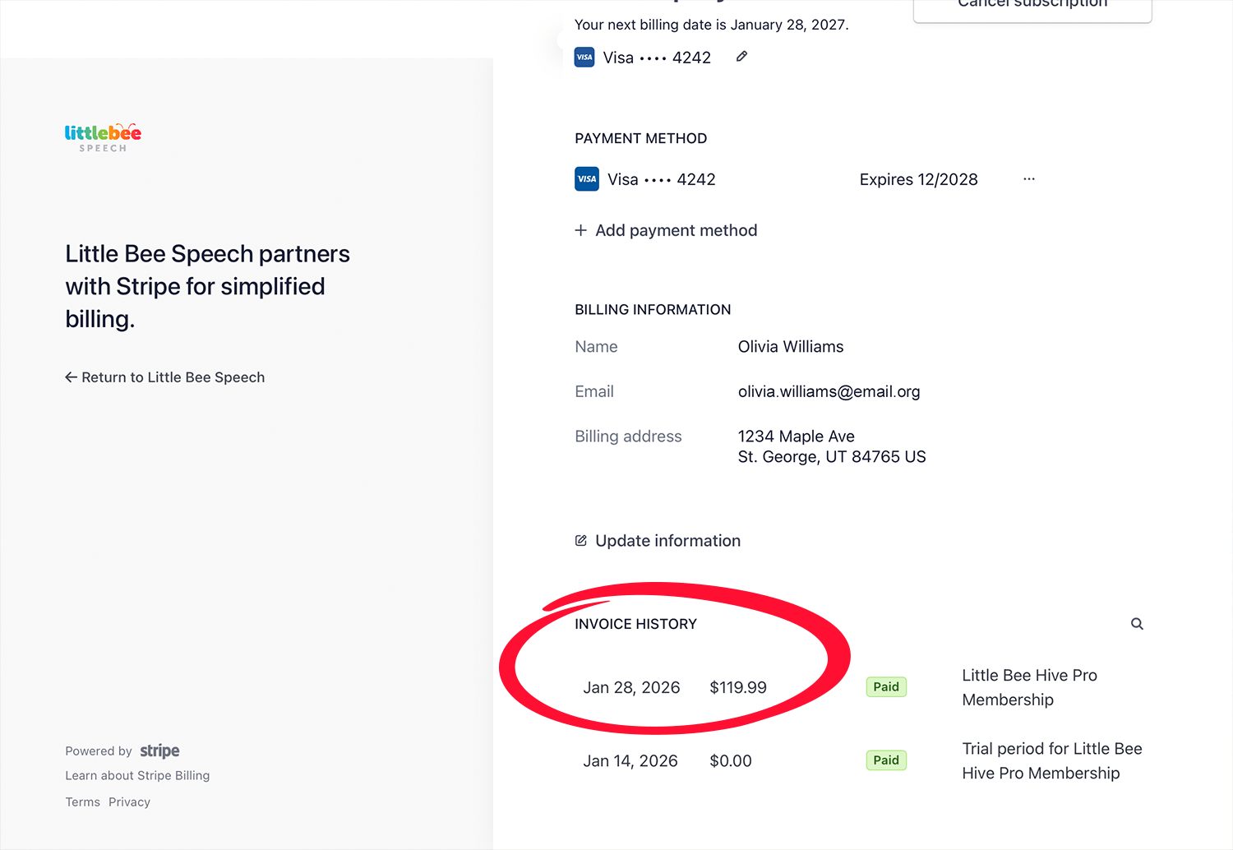Click the billing address 1234 Maple Ave
This screenshot has width=1233, height=850.
click(x=832, y=446)
